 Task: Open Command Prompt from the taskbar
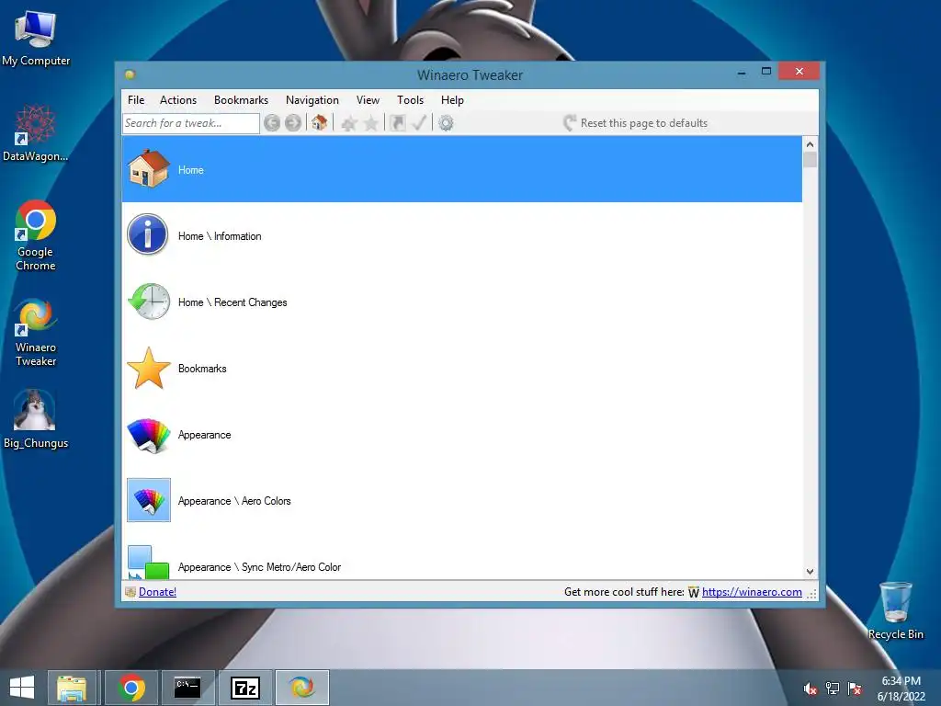pyautogui.click(x=187, y=688)
